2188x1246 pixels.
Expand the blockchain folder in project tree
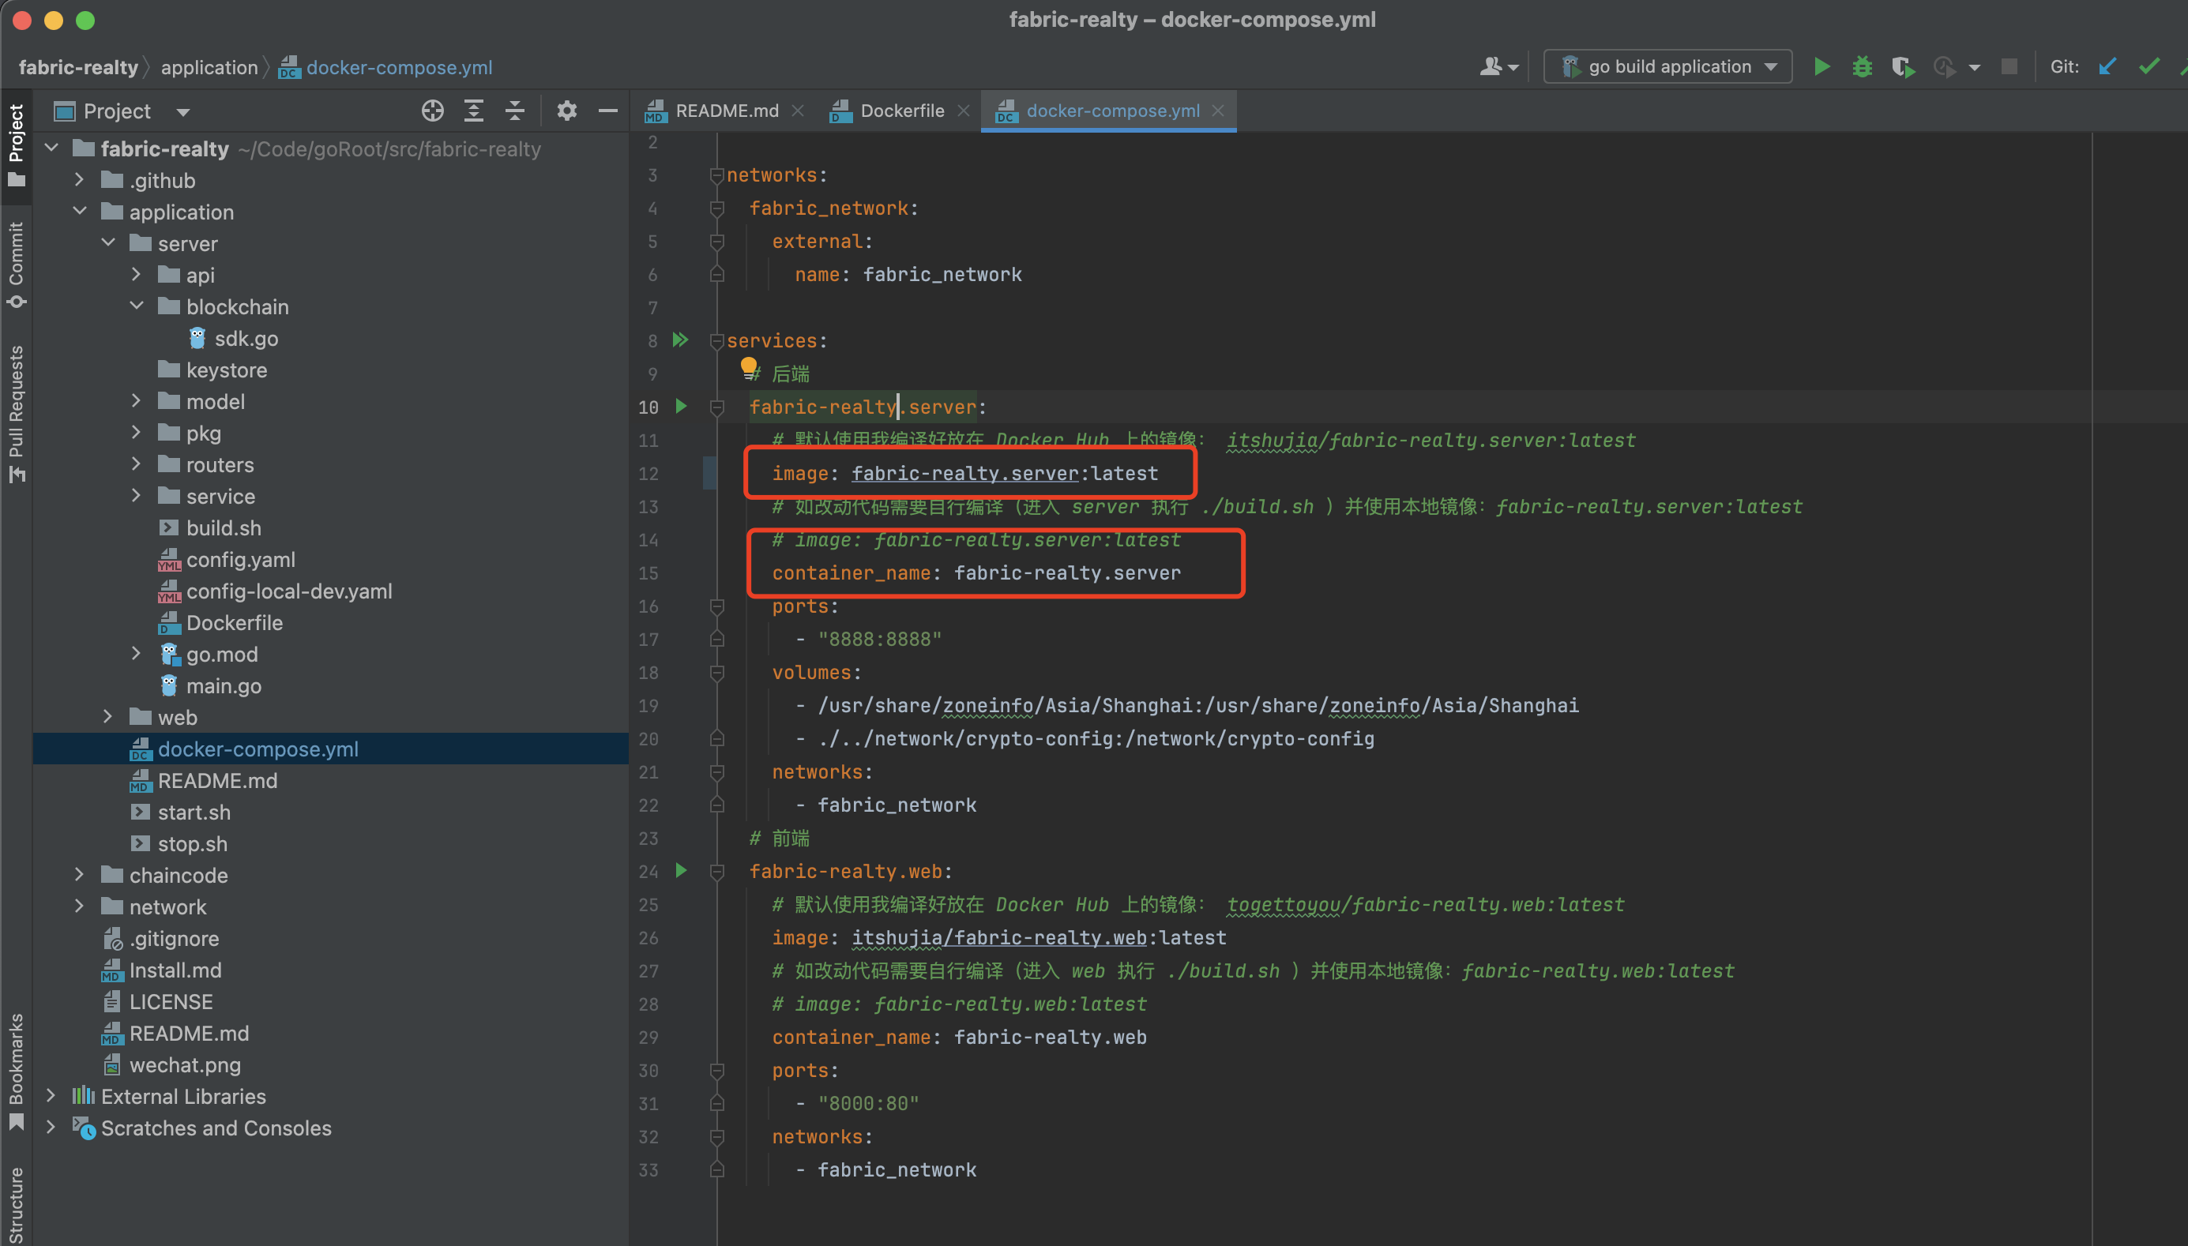pos(135,306)
